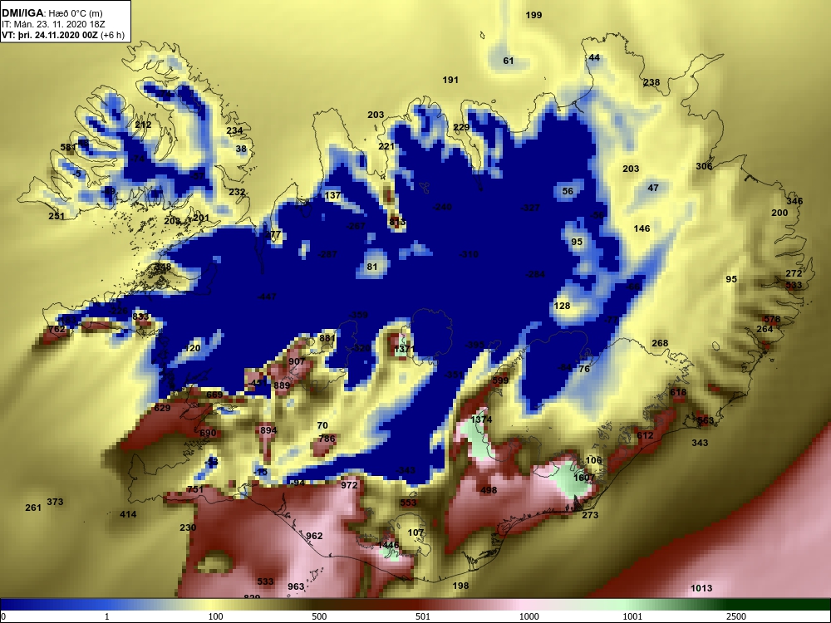This screenshot has height=623, width=831.
Task: Click the value 221 on the map
Action: pos(386,146)
